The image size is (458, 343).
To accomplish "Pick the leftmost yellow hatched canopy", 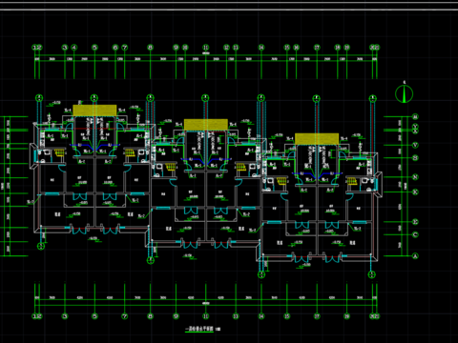I will point(94,111).
